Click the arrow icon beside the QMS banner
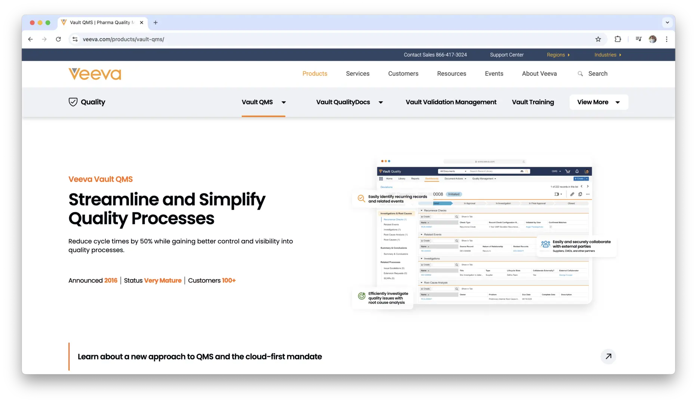 608,356
